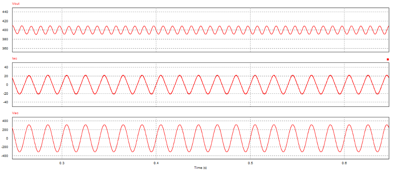
Task: Click the 200 label on Vac axis
Action: click(x=5, y=130)
